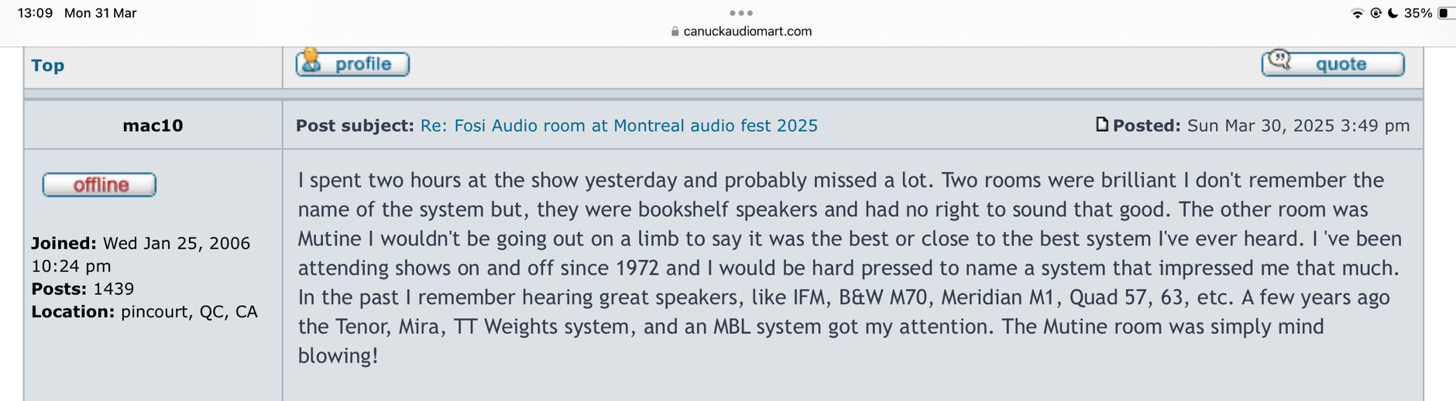Open the three-dot multitasking menu

[740, 13]
